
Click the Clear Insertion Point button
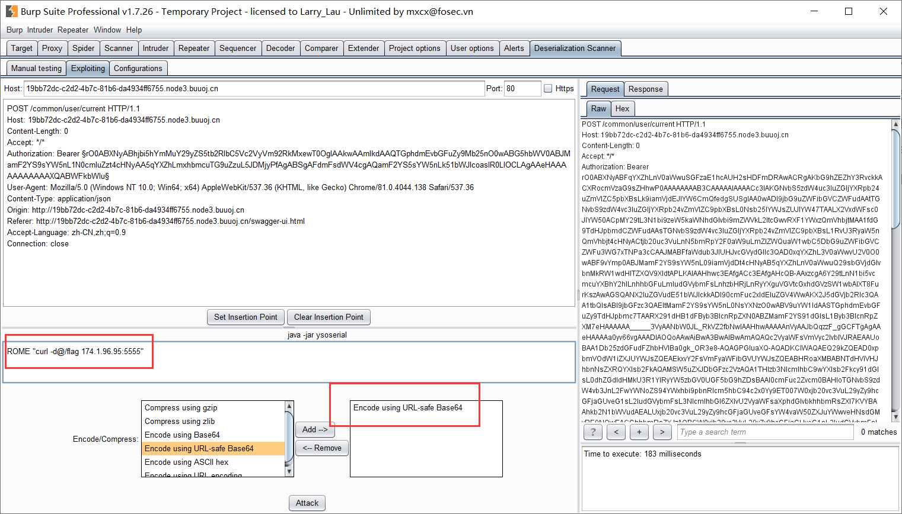[x=329, y=317]
